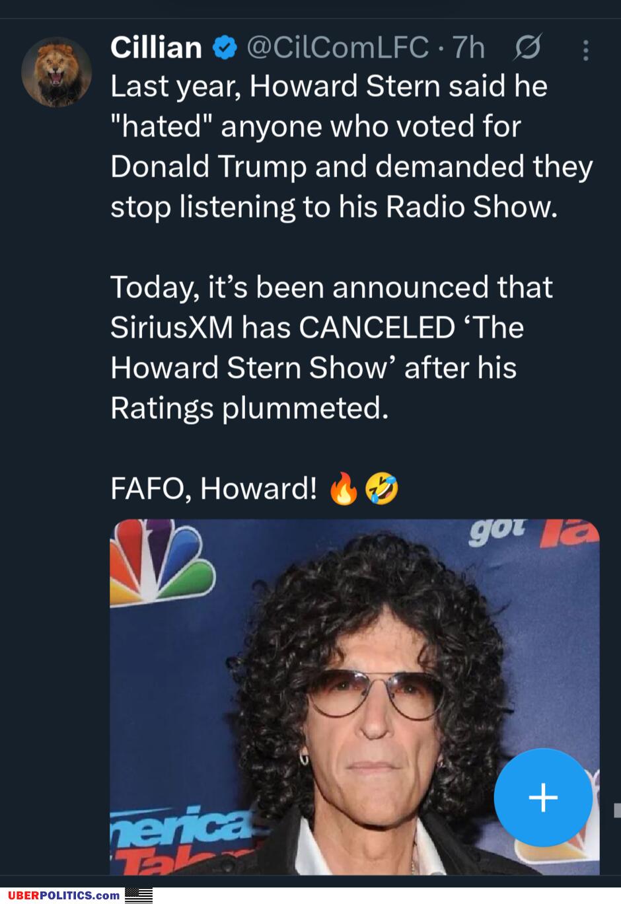This screenshot has width=621, height=904.
Task: Click the "FAFO, Howard!" text line
Action: coord(213,489)
